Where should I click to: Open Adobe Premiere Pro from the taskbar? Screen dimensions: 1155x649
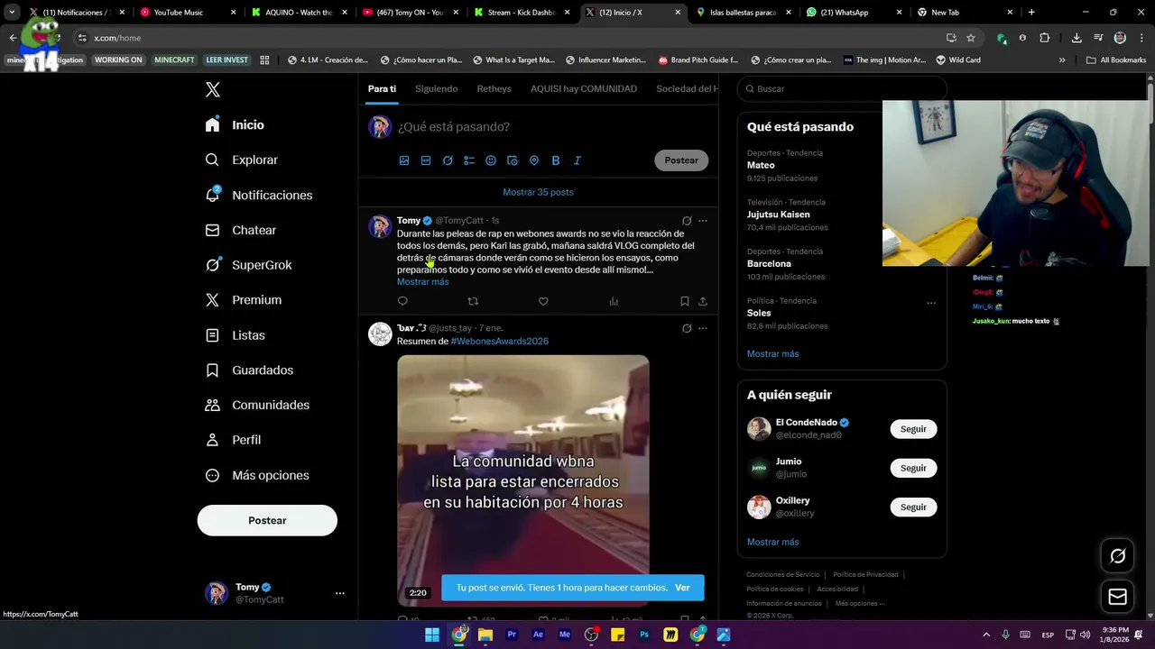click(512, 635)
